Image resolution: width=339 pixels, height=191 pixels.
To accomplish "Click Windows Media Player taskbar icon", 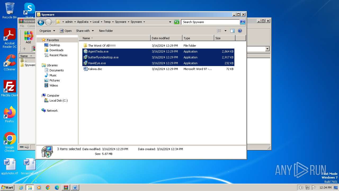I will coord(39,188).
